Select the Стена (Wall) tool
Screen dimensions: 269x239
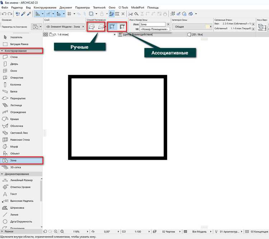click(14, 57)
